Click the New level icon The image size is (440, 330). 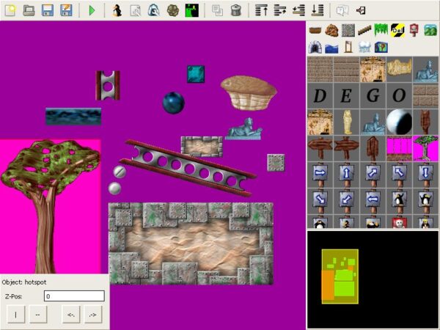[10, 10]
